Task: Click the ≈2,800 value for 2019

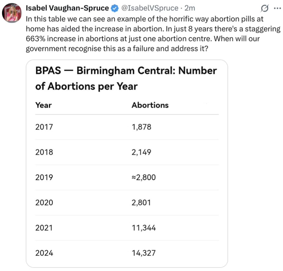Action: pos(143,177)
